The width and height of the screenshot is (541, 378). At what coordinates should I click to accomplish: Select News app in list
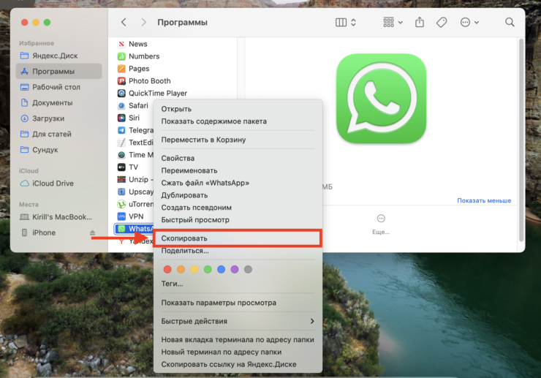(137, 44)
